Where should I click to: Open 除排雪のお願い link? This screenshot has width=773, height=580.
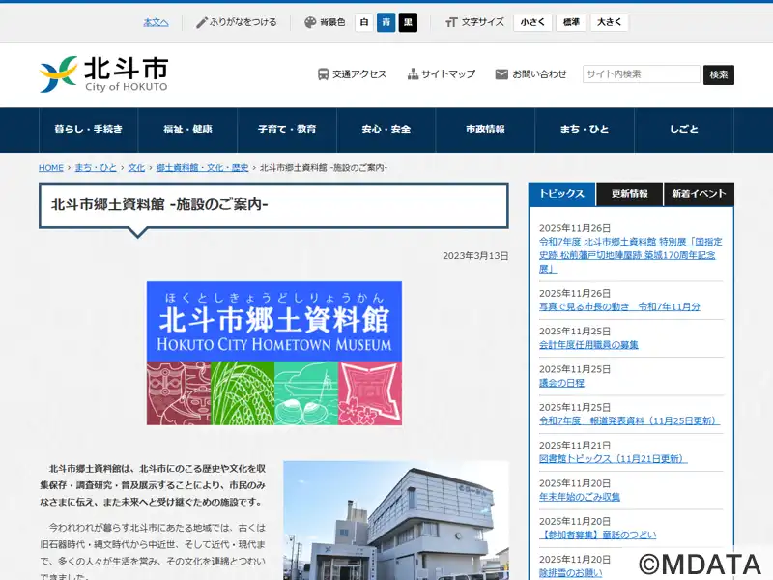click(x=570, y=572)
